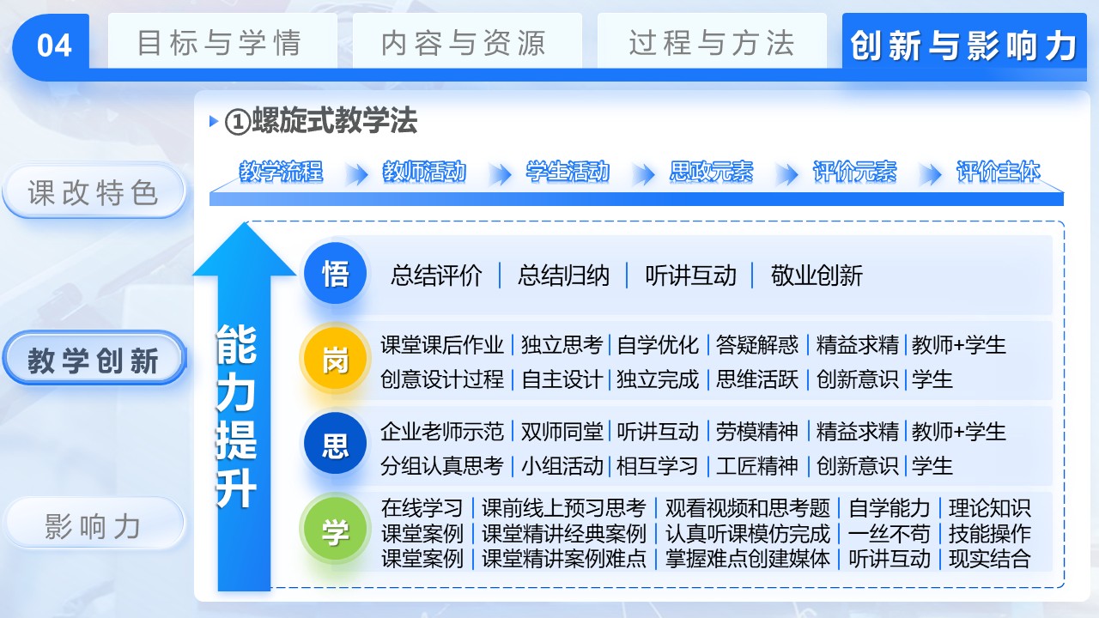Screen dimensions: 1099x618
Task: Click the 思维活跃 text
Action: coord(757,379)
